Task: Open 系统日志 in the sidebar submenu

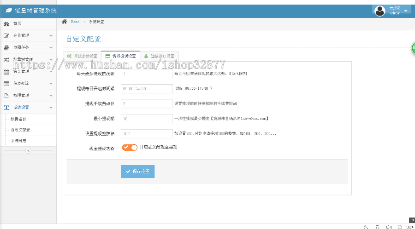Action: (18, 141)
